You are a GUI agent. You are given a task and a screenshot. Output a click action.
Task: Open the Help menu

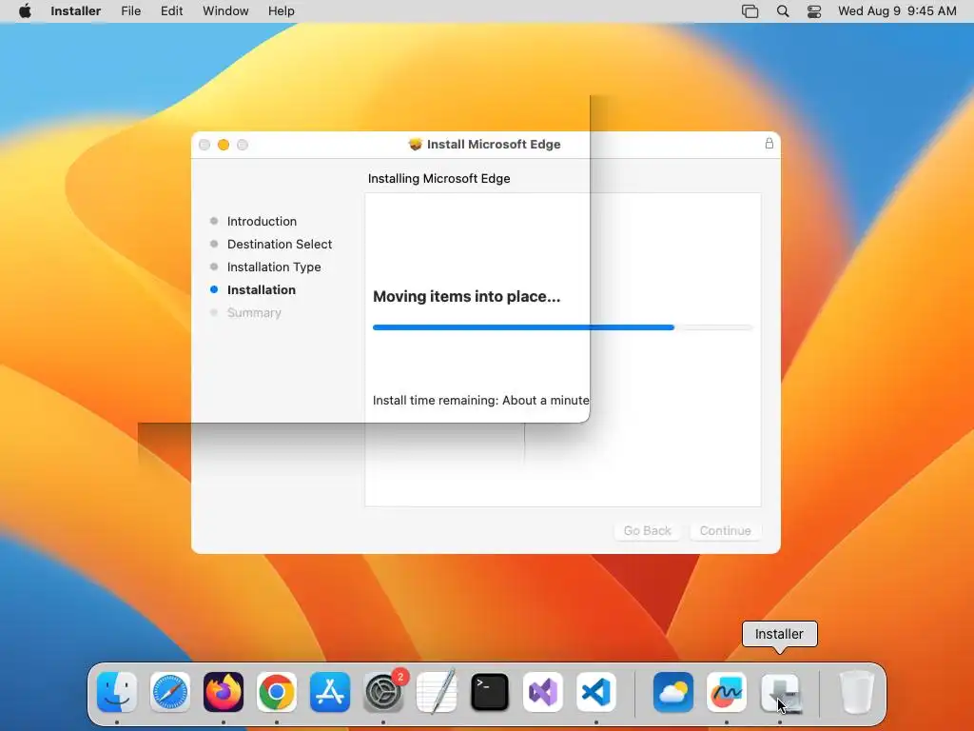tap(282, 11)
